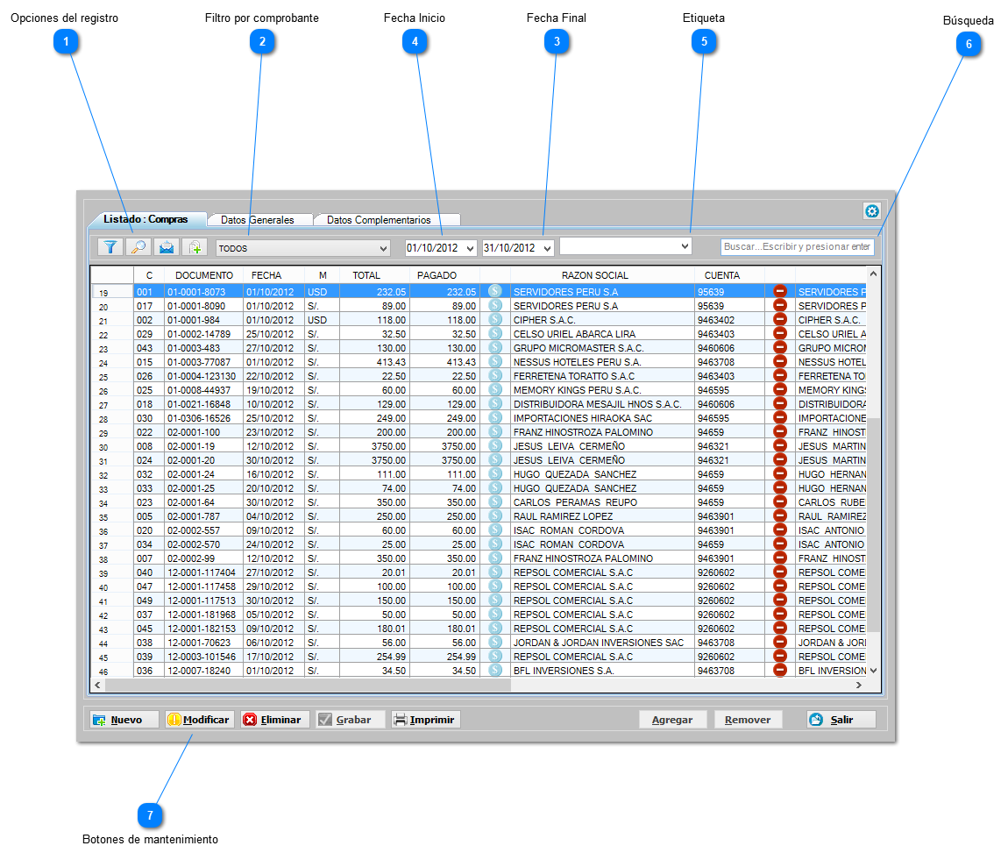Click the Salir button
The image size is (1008, 860).
click(841, 719)
